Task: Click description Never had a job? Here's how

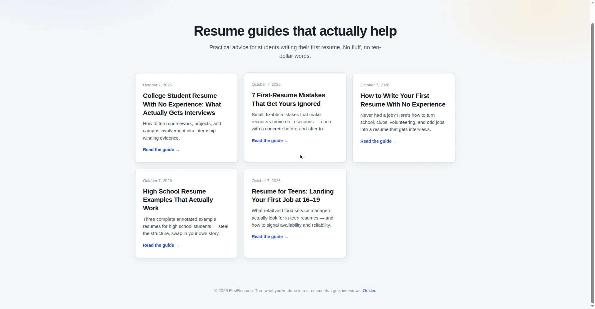Action: coord(402,122)
